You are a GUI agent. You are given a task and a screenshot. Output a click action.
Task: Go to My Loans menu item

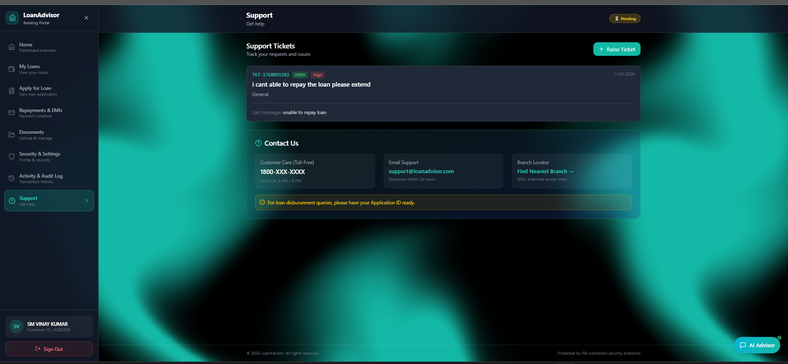tap(49, 69)
